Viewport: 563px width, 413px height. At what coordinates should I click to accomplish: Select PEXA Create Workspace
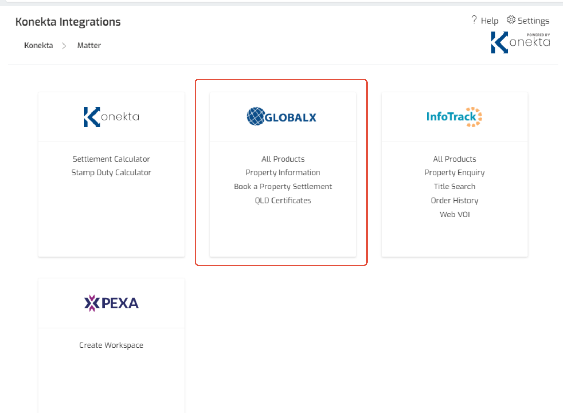click(x=111, y=345)
